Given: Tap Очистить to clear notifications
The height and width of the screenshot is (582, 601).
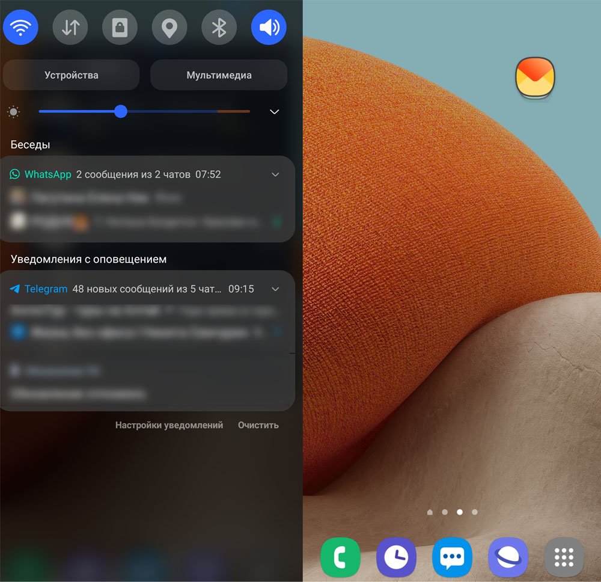Looking at the screenshot, I should pos(258,425).
